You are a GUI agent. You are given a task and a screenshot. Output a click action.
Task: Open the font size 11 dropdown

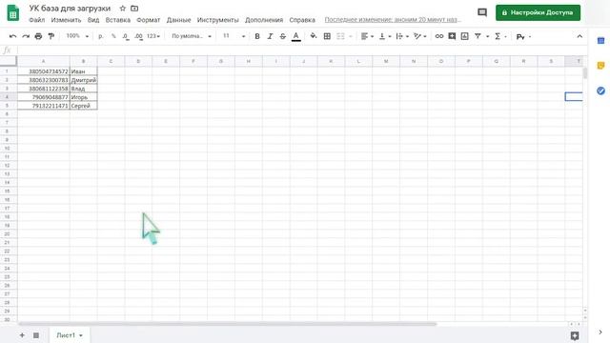pos(234,36)
